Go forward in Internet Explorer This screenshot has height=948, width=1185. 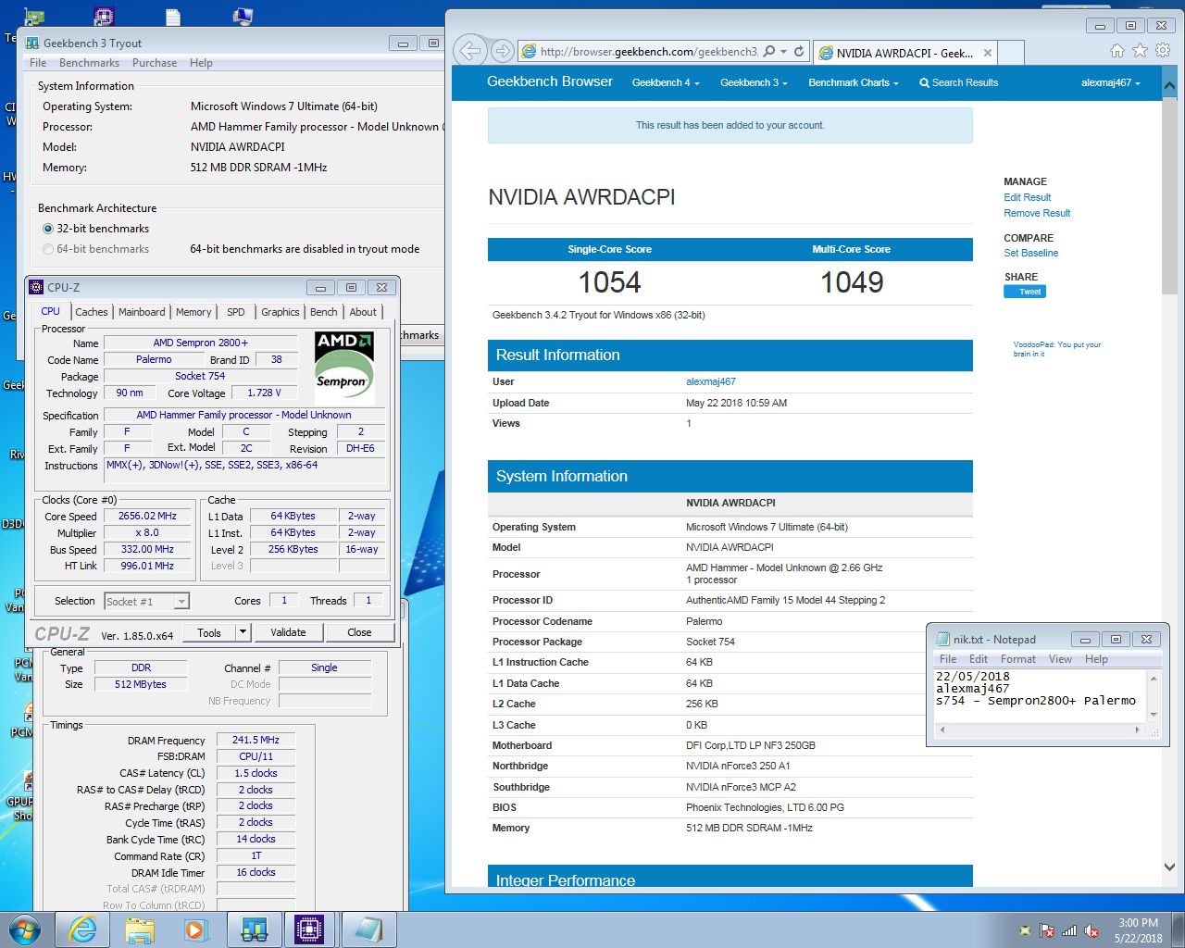tap(502, 51)
